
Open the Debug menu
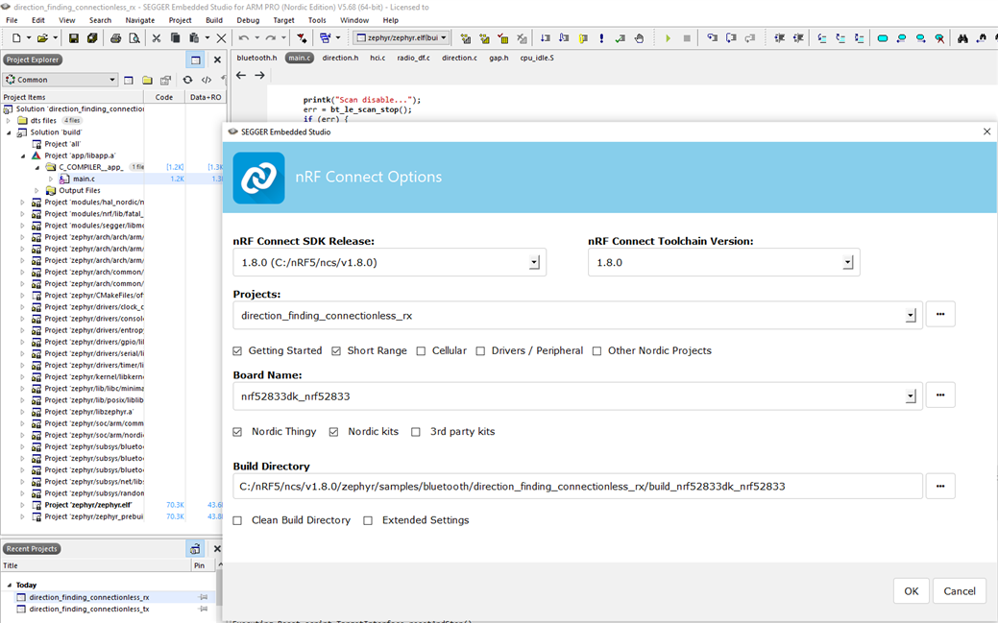pos(248,20)
